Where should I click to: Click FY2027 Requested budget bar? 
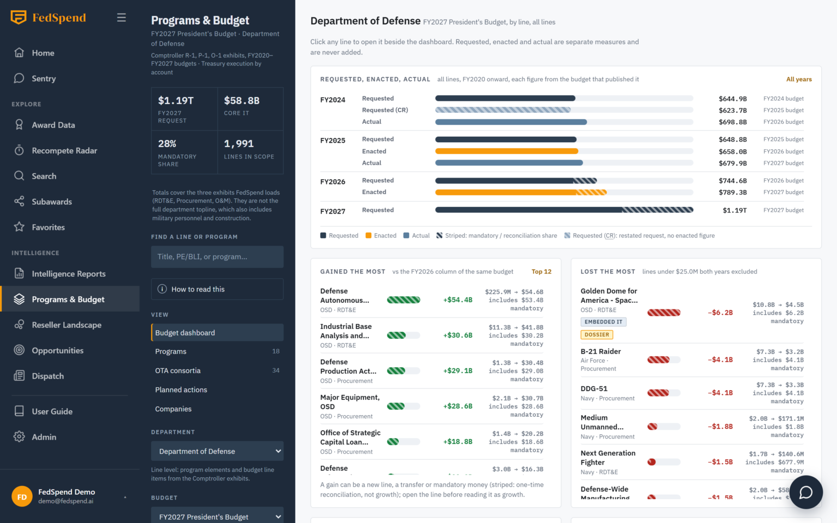564,210
